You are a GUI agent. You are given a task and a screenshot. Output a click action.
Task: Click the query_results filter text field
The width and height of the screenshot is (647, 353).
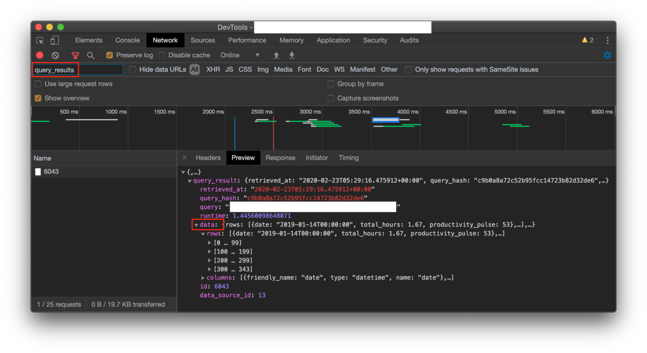tap(78, 70)
